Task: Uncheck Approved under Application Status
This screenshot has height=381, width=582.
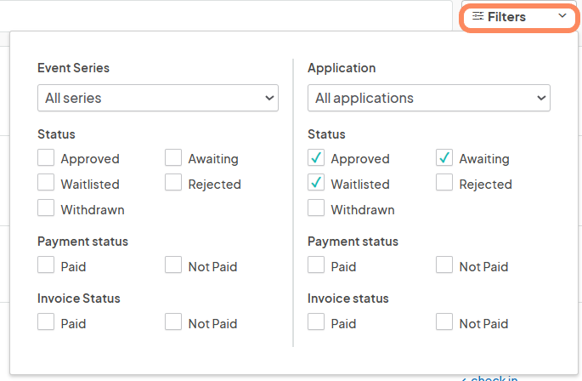Action: click(316, 157)
